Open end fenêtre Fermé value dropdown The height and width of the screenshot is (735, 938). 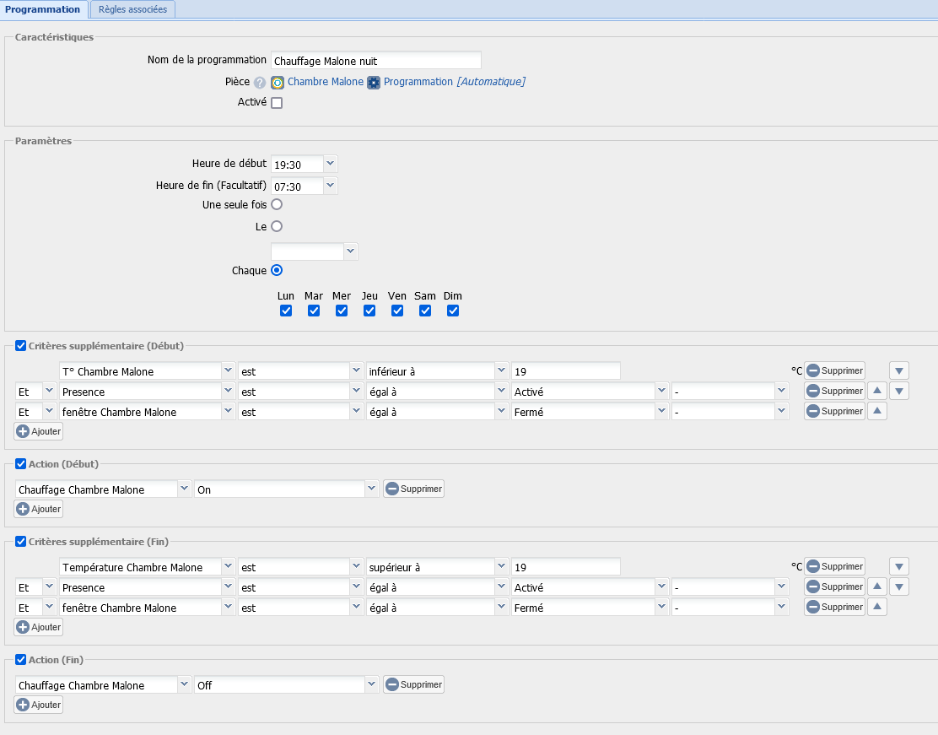tap(661, 607)
